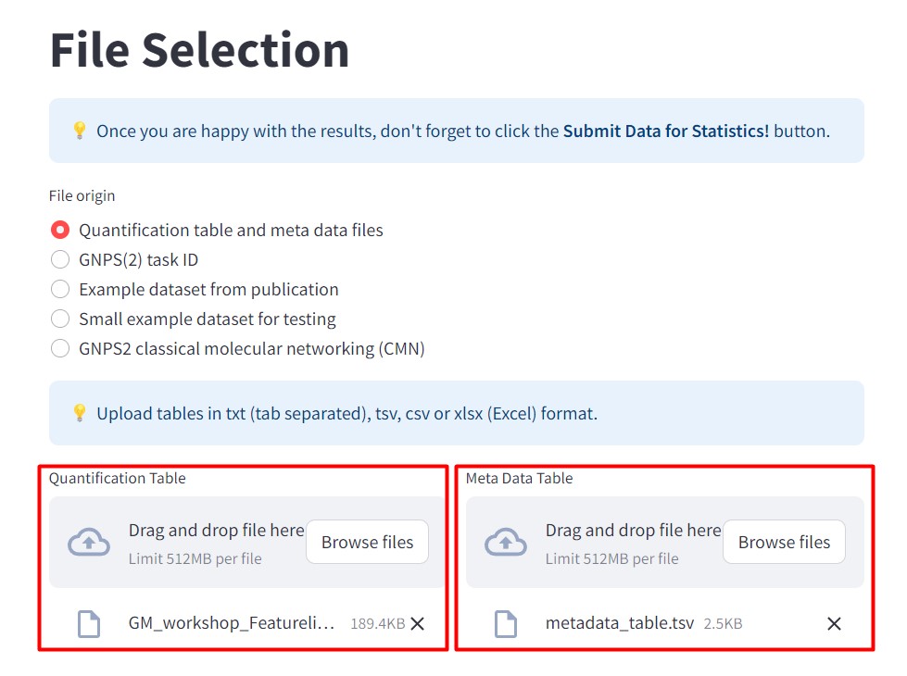This screenshot has width=907, height=676.
Task: Click the GM_workshop feature list file name
Action: (231, 624)
